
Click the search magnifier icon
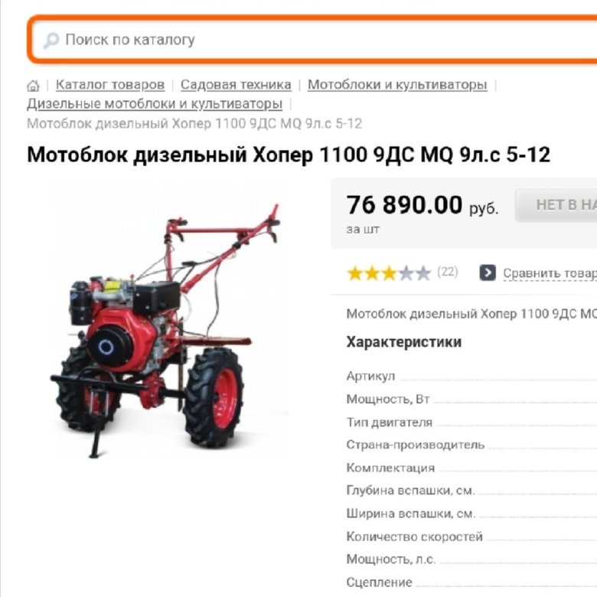(51, 41)
